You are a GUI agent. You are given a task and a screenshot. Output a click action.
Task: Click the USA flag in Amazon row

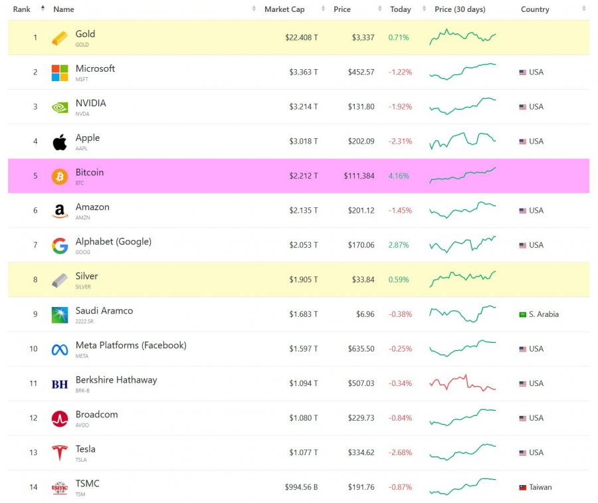click(x=522, y=211)
